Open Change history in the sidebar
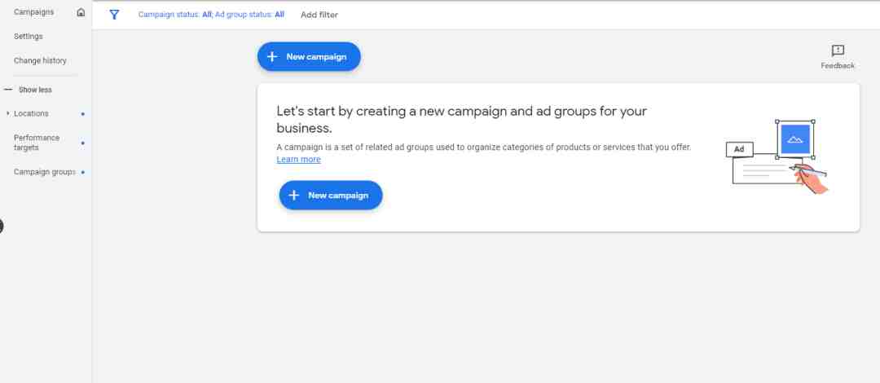 (40, 60)
